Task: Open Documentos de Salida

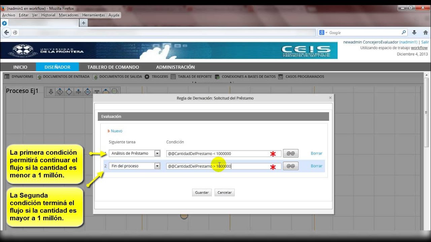Action: click(x=117, y=77)
